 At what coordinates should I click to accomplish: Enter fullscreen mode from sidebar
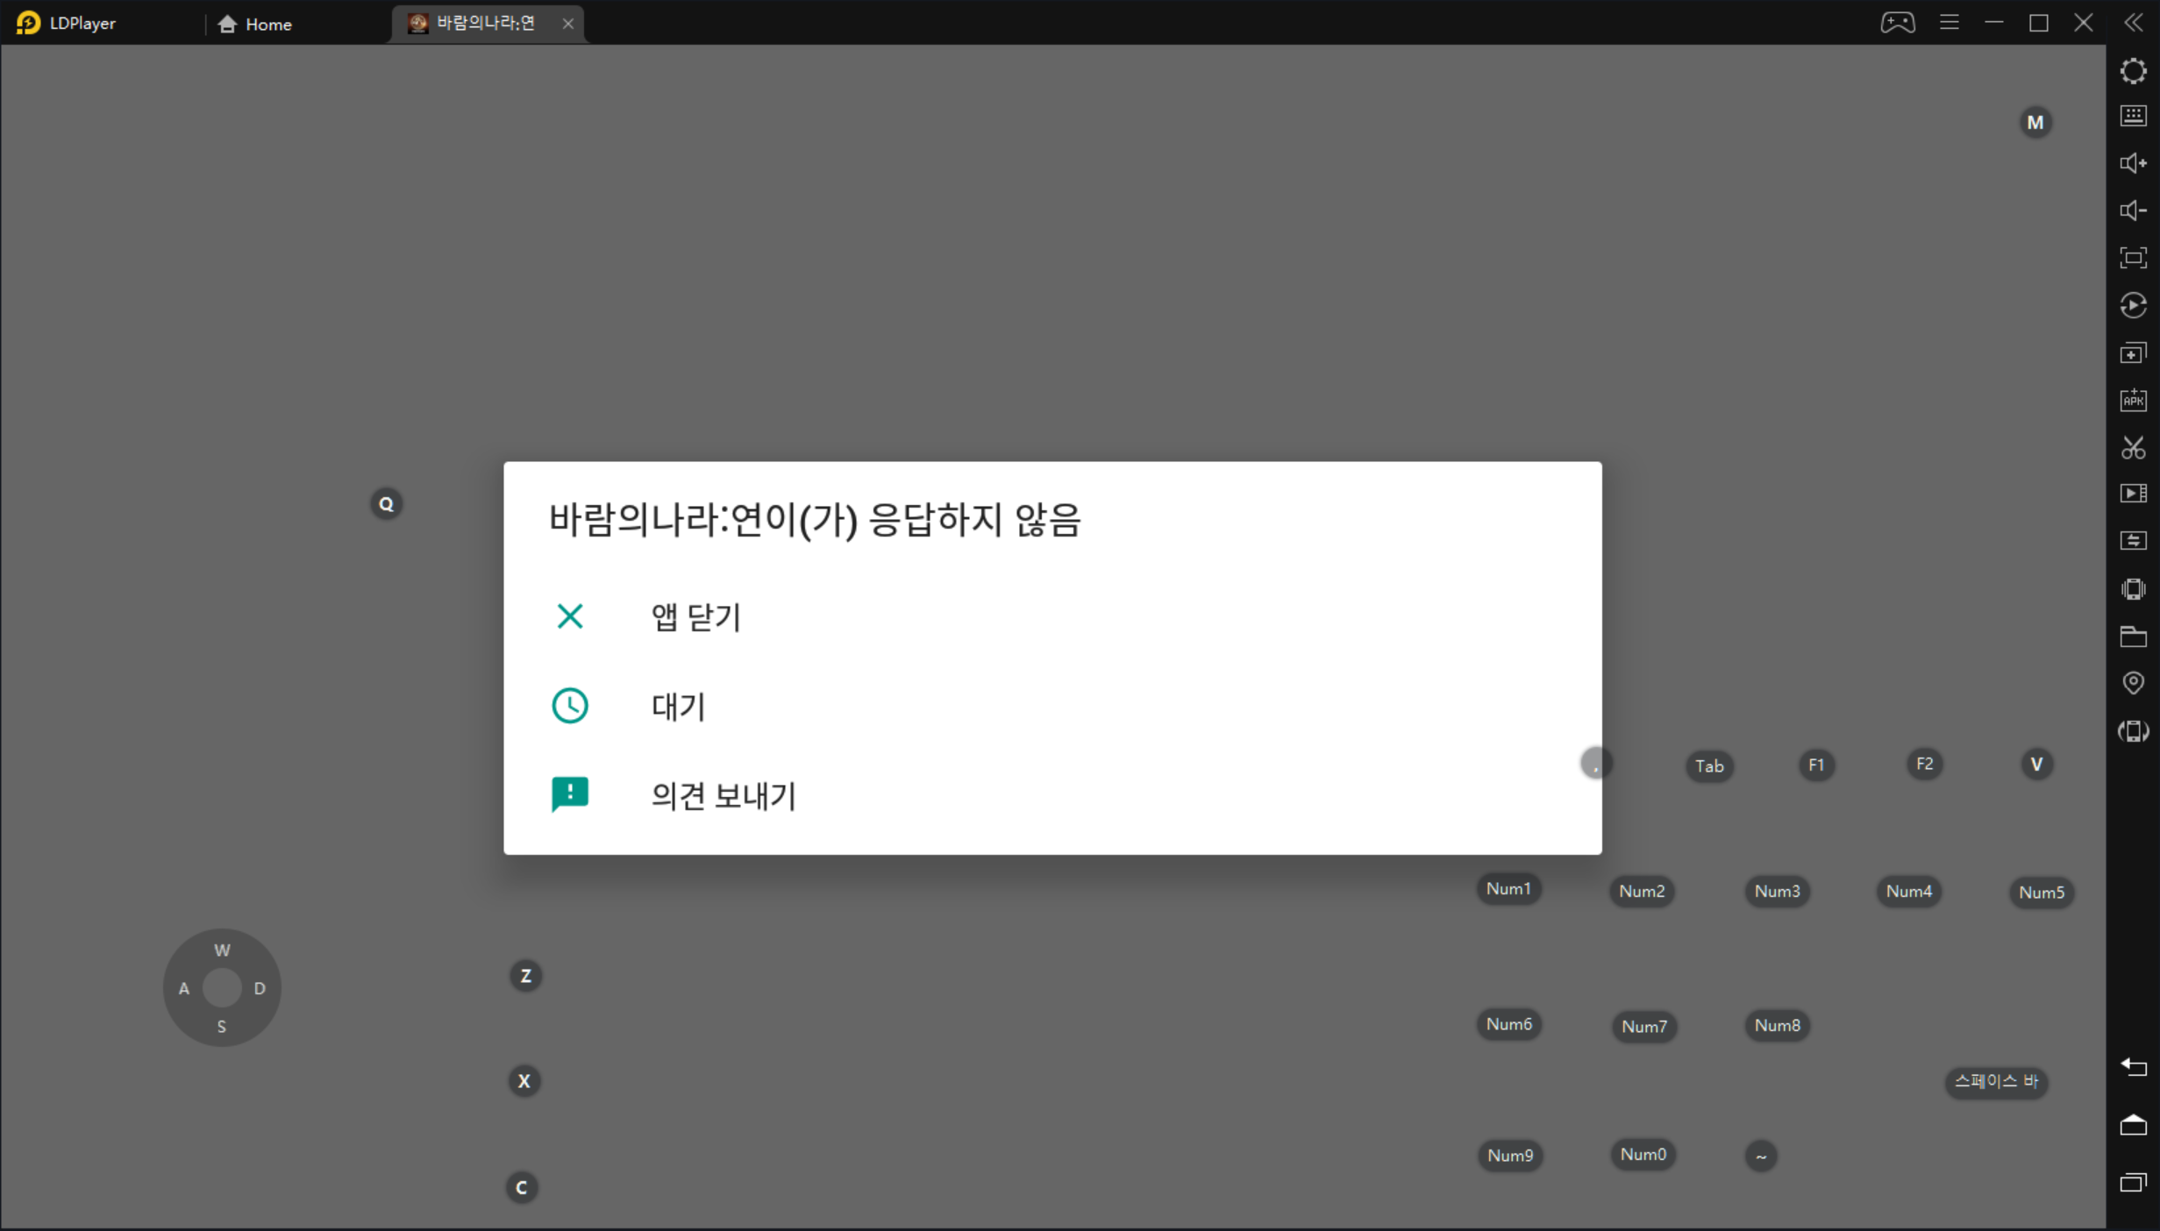pyautogui.click(x=2134, y=258)
